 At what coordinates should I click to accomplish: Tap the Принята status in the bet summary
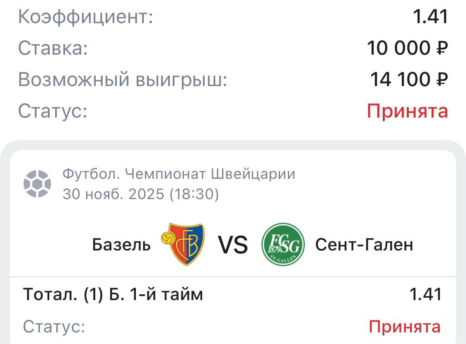[408, 111]
